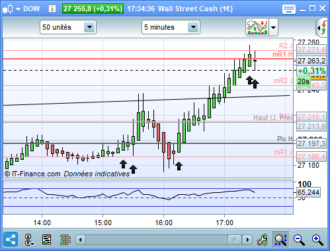Expand the arrow beside the indicator icon
Image resolution: width=330 pixels, height=251 pixels.
click(x=273, y=27)
